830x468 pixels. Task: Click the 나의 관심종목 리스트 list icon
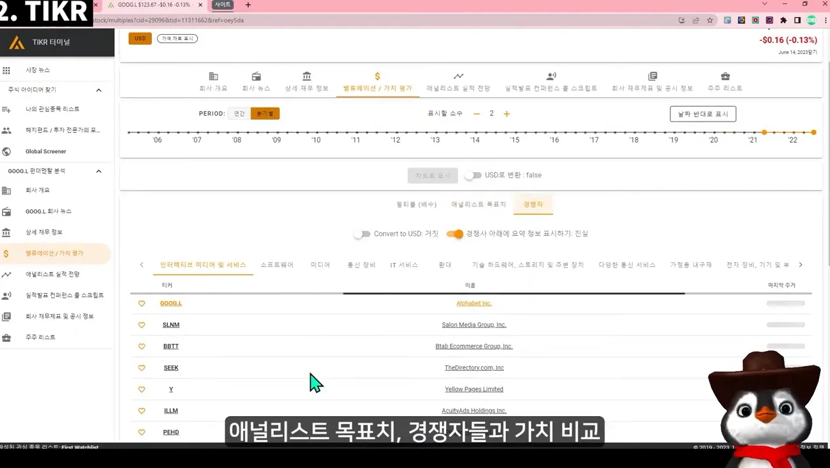[7, 109]
